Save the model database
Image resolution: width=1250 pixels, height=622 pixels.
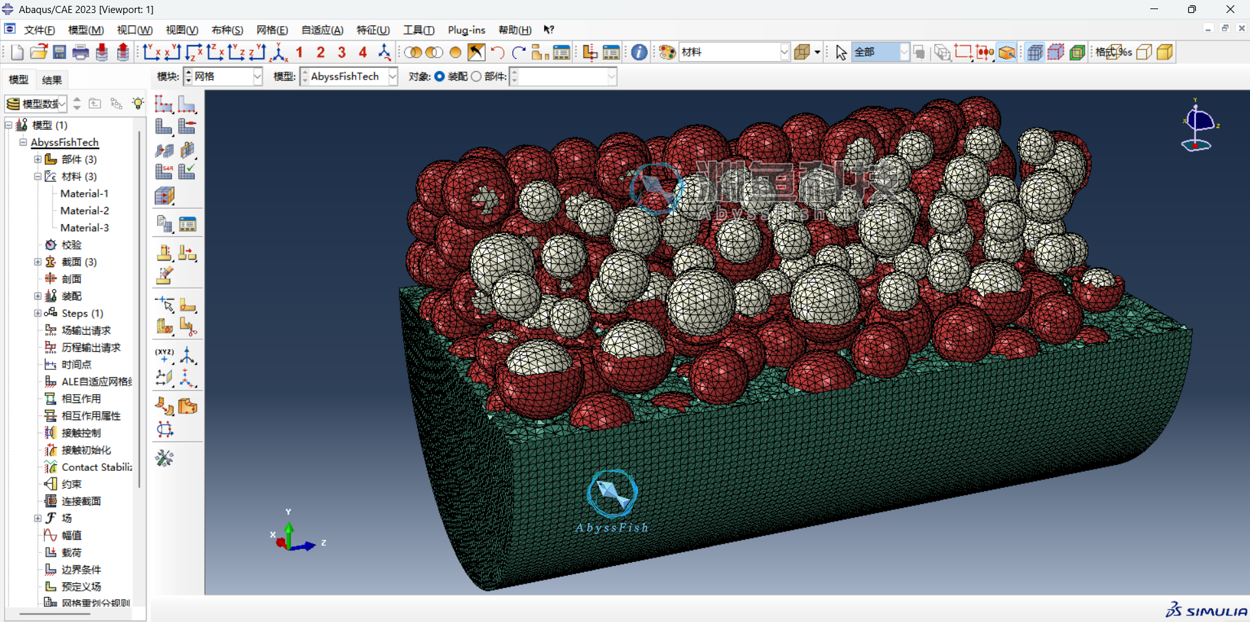pyautogui.click(x=59, y=52)
